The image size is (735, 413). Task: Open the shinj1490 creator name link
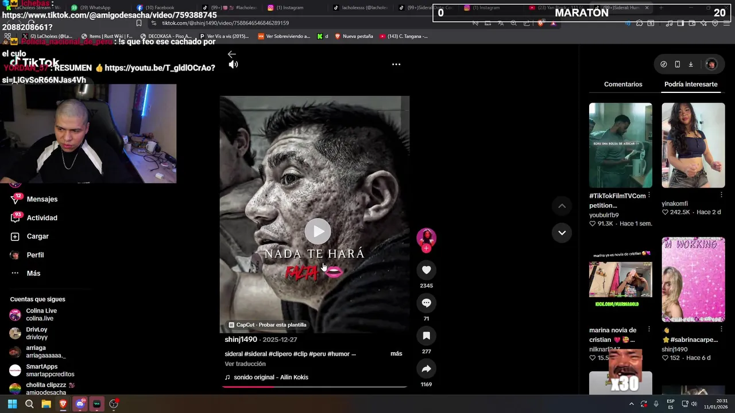241,340
